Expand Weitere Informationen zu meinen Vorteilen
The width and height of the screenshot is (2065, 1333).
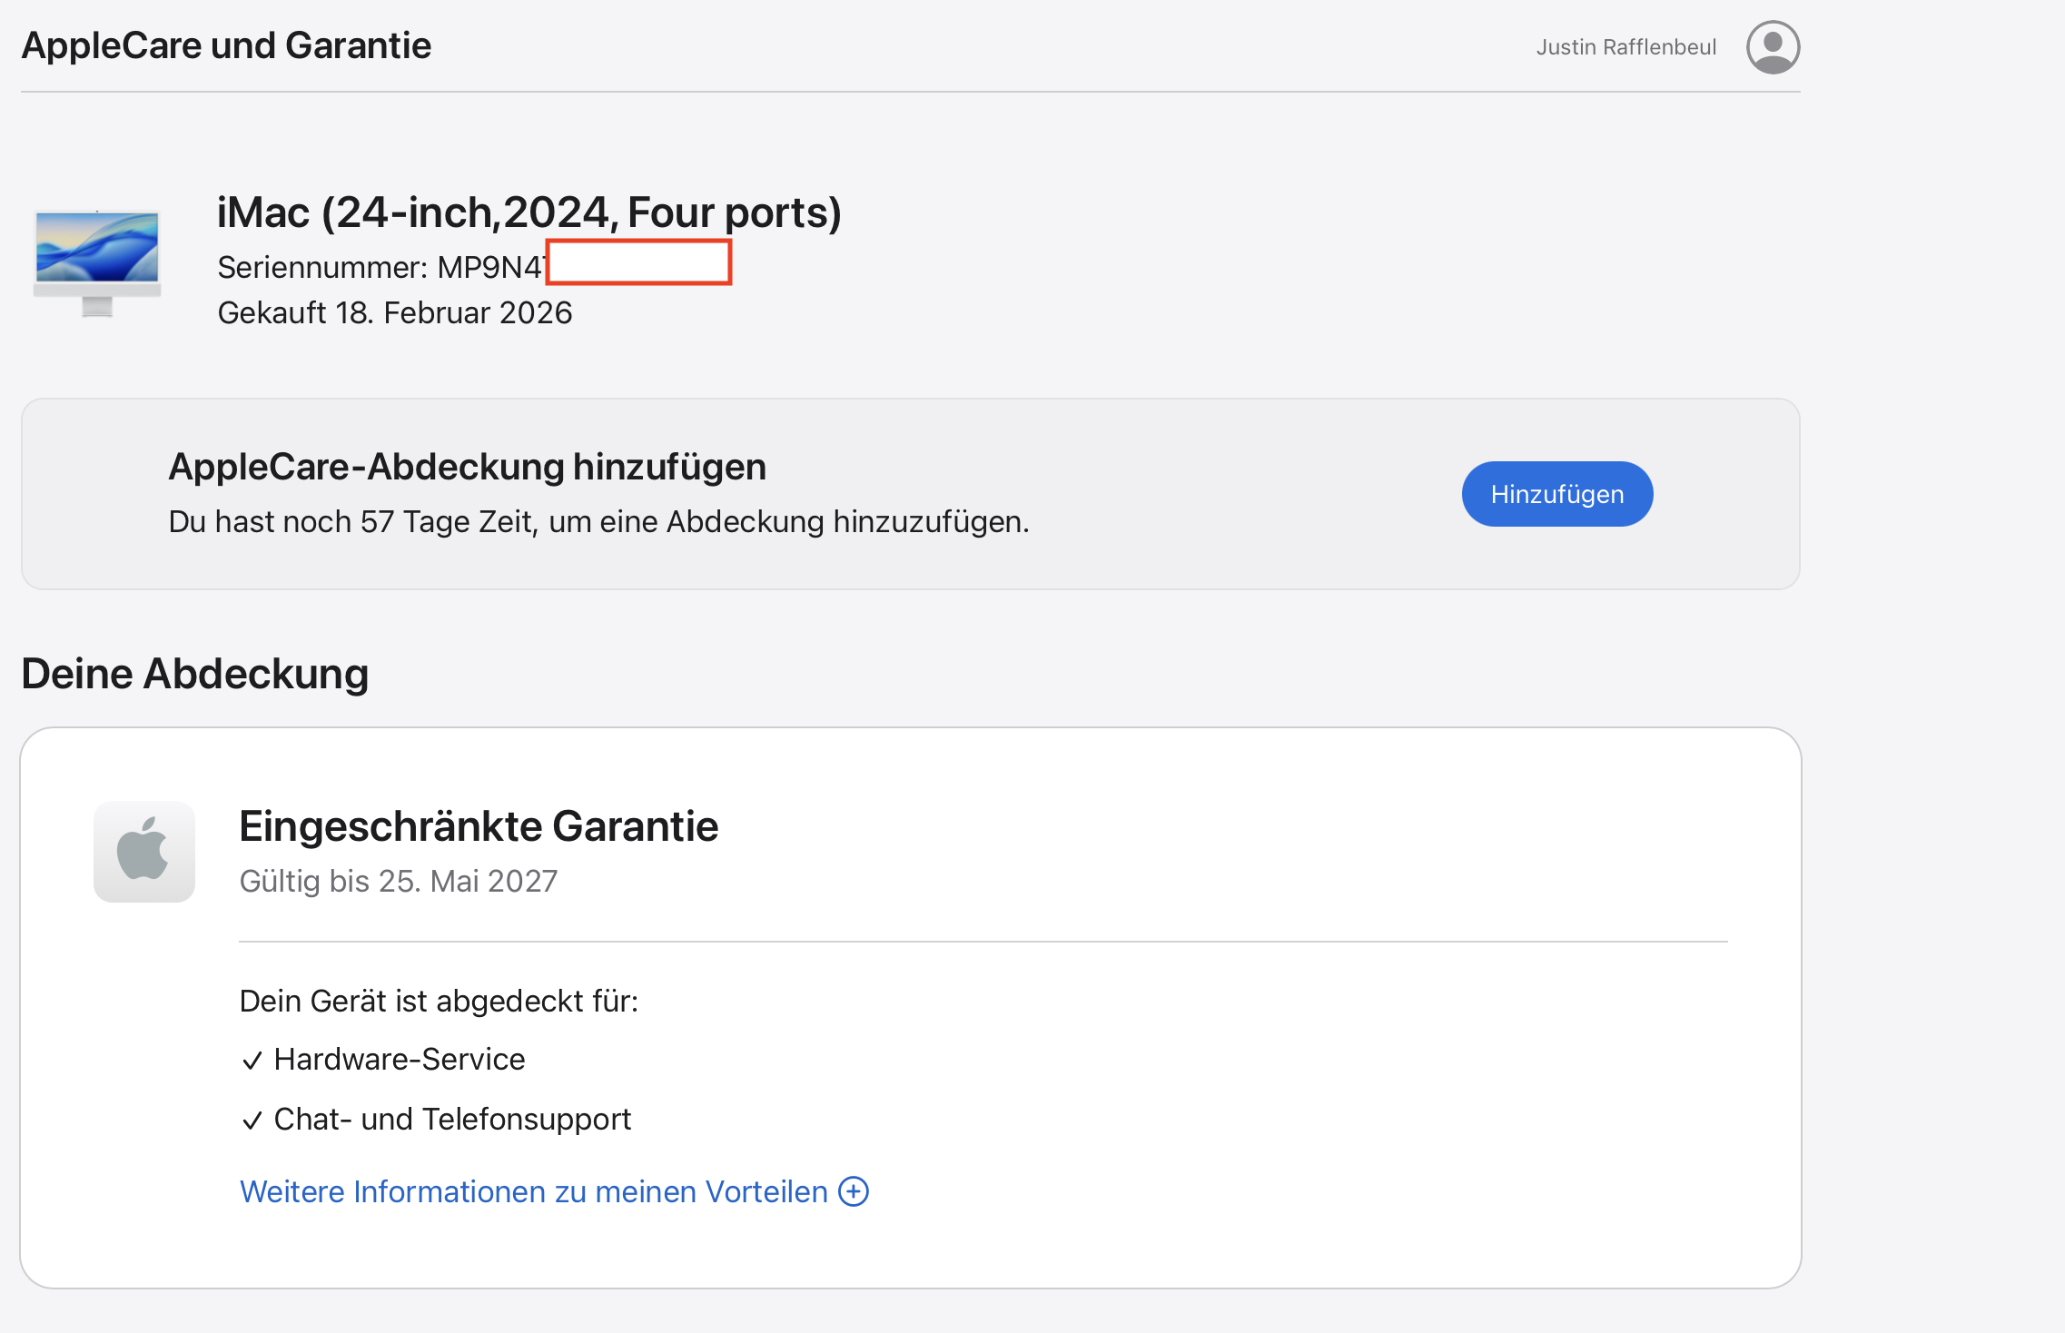pyautogui.click(x=554, y=1191)
